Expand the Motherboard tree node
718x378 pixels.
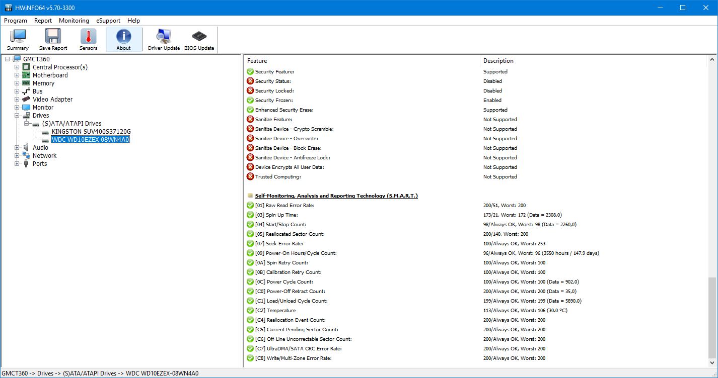17,75
